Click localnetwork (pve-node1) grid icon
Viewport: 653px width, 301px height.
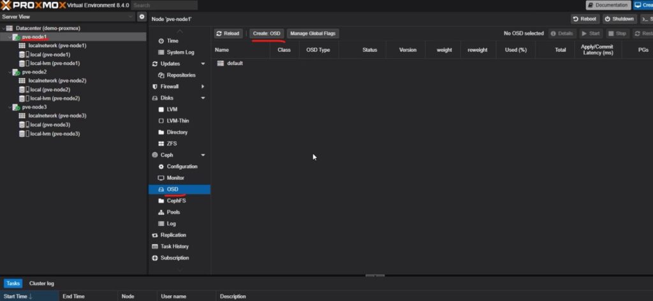(22, 46)
